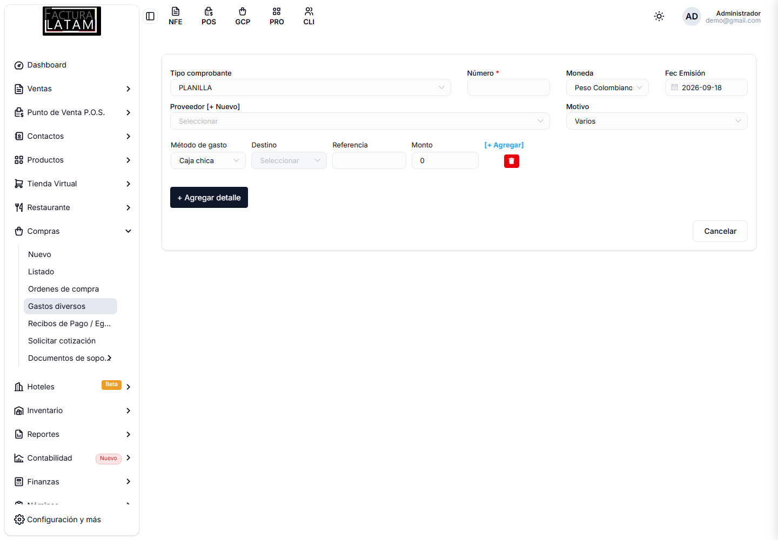This screenshot has width=778, height=540.
Task: Open Ordenes de compra
Action: click(x=70, y=289)
